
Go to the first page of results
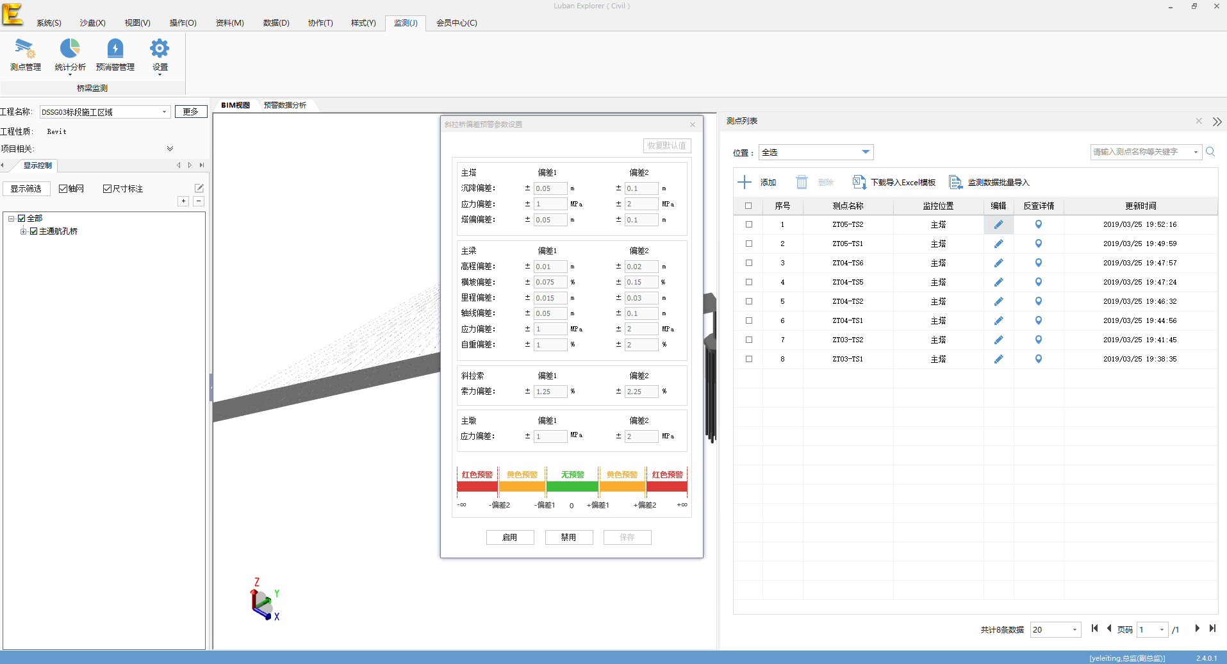pos(1094,629)
